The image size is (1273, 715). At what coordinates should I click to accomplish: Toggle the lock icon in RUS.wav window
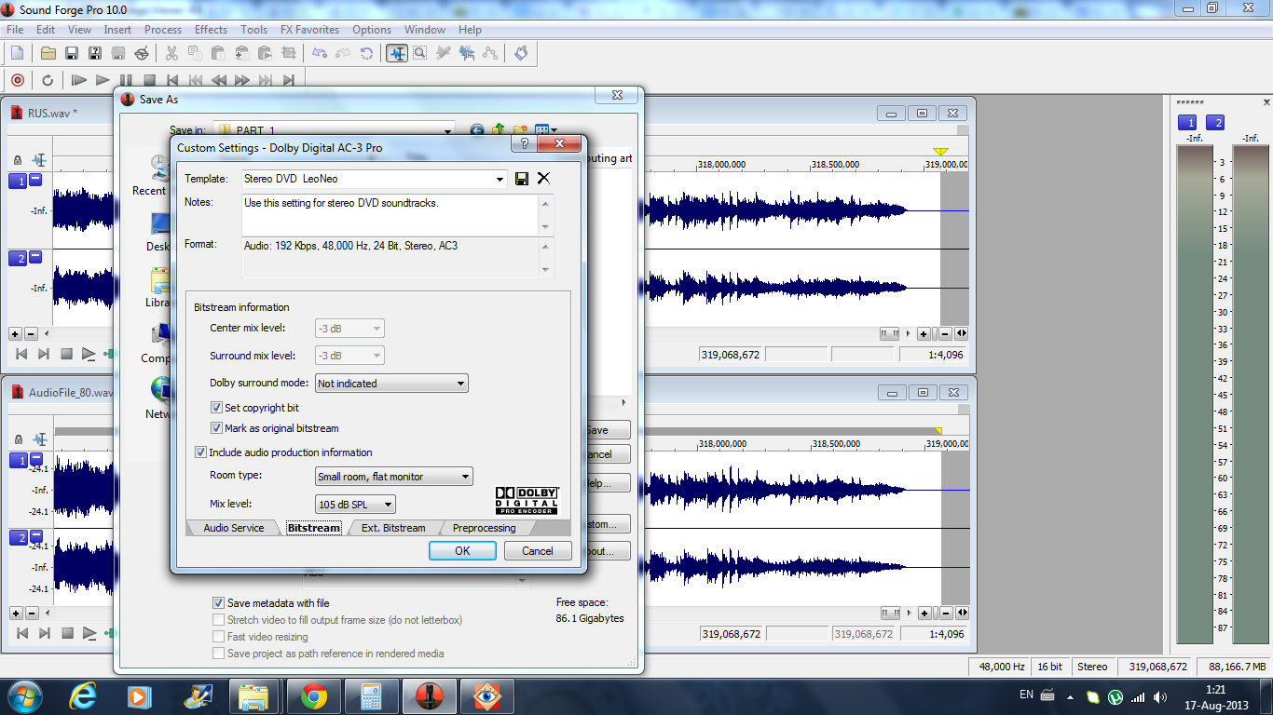pos(18,160)
